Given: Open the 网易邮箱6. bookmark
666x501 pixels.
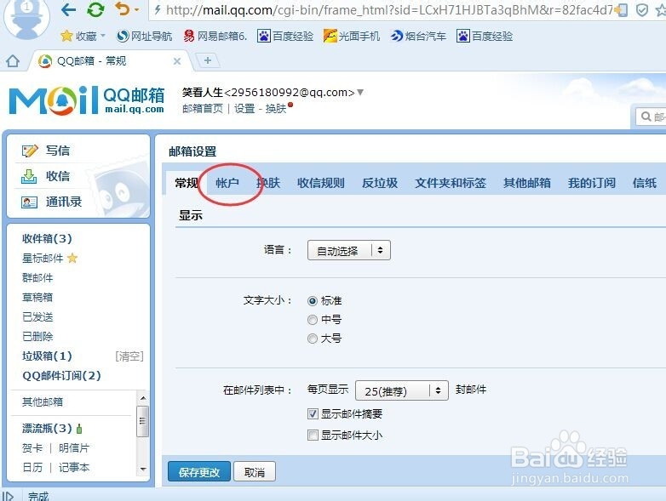Looking at the screenshot, I should (x=215, y=37).
